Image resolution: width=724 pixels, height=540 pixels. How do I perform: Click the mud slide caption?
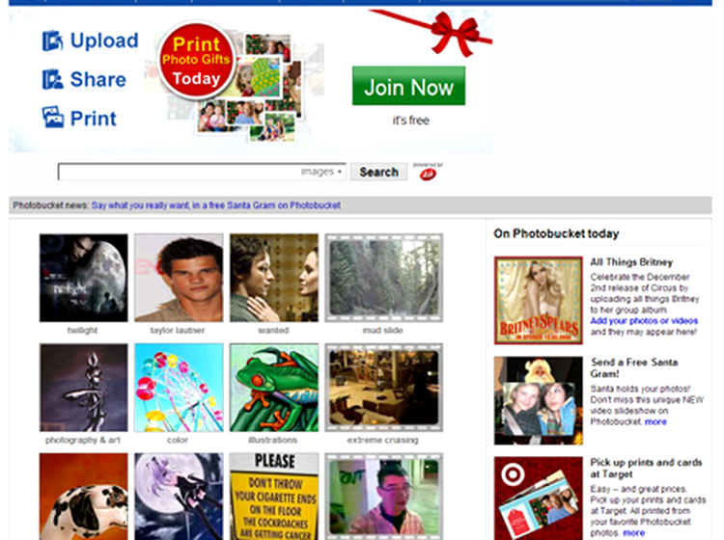pos(383,330)
